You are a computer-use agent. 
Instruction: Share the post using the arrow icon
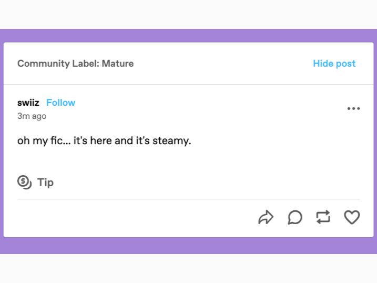click(x=266, y=217)
